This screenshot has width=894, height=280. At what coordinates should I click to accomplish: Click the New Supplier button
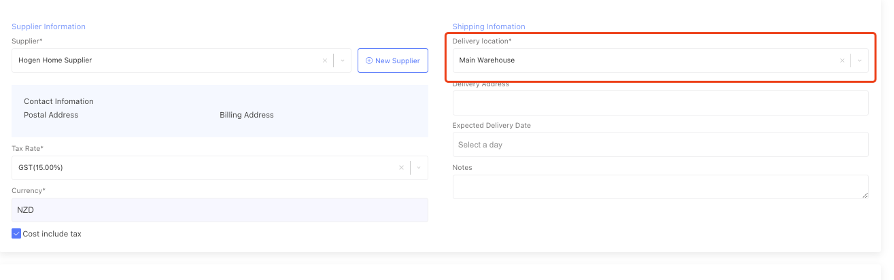pyautogui.click(x=392, y=60)
